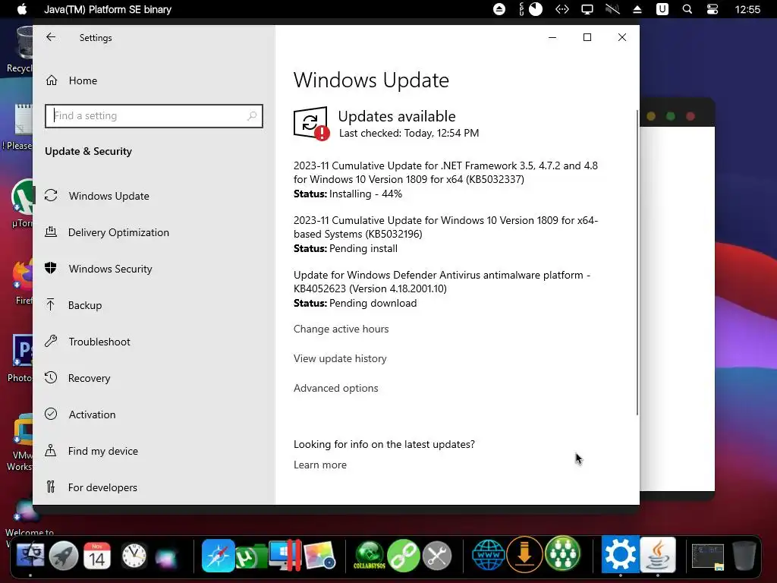Image resolution: width=777 pixels, height=583 pixels.
Task: Select Activation in sidebar
Action: click(x=92, y=415)
